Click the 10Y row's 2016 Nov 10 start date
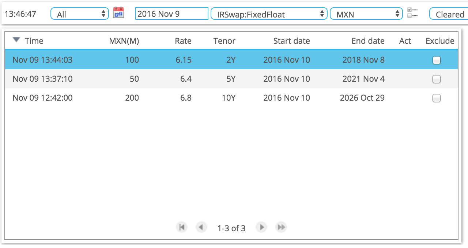This screenshot has height=248, width=468. (287, 98)
